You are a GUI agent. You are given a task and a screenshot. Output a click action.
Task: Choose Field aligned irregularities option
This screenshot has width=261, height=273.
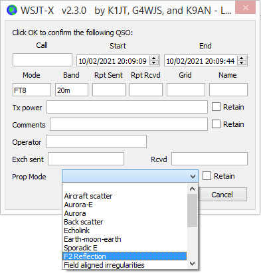click(125, 265)
